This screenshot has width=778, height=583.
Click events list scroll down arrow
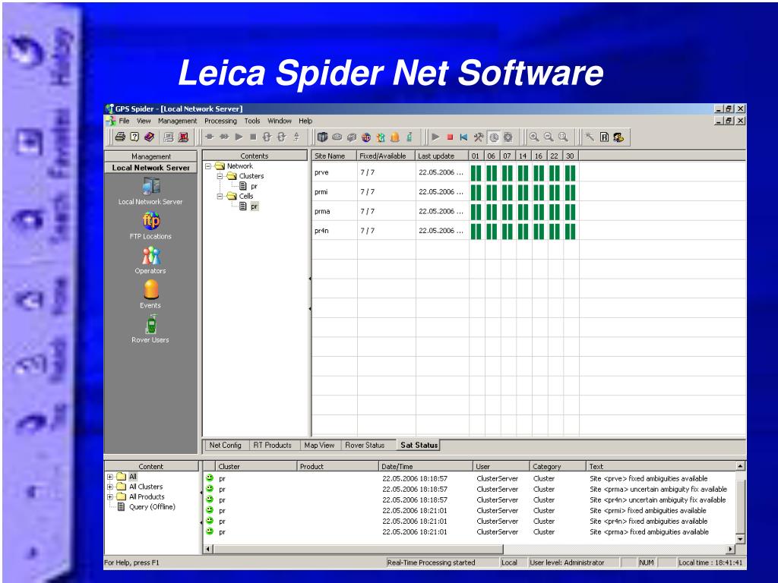tap(740, 539)
